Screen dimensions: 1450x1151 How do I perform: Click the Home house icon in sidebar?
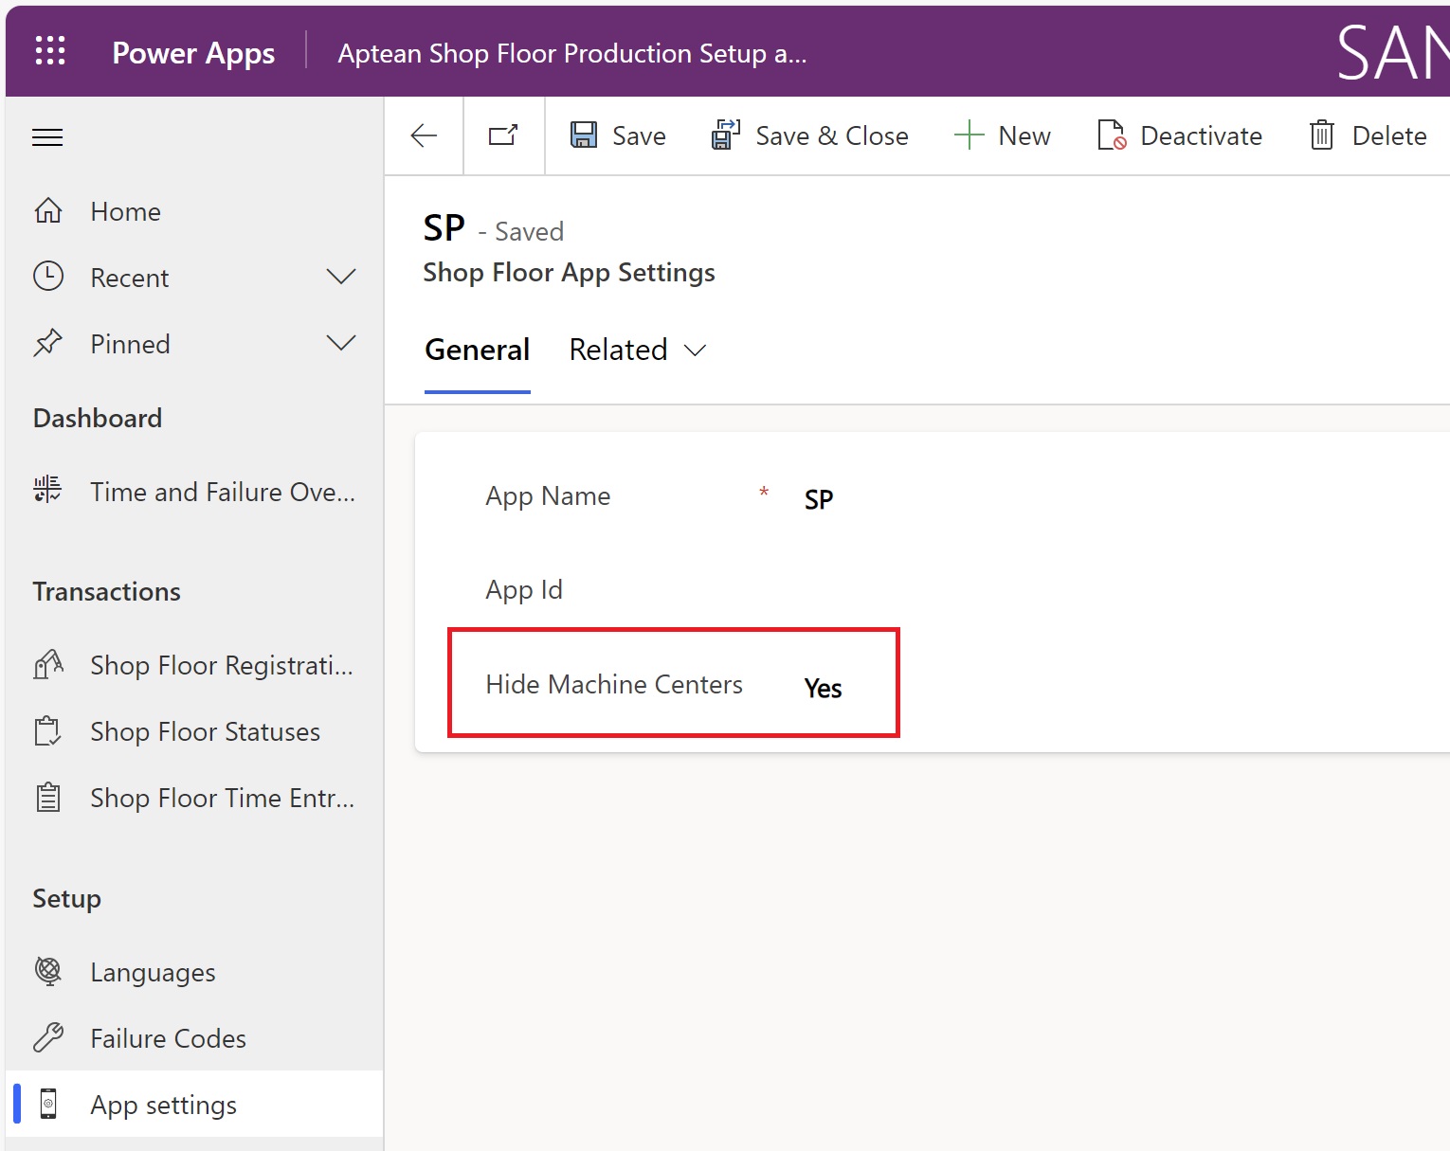(48, 211)
